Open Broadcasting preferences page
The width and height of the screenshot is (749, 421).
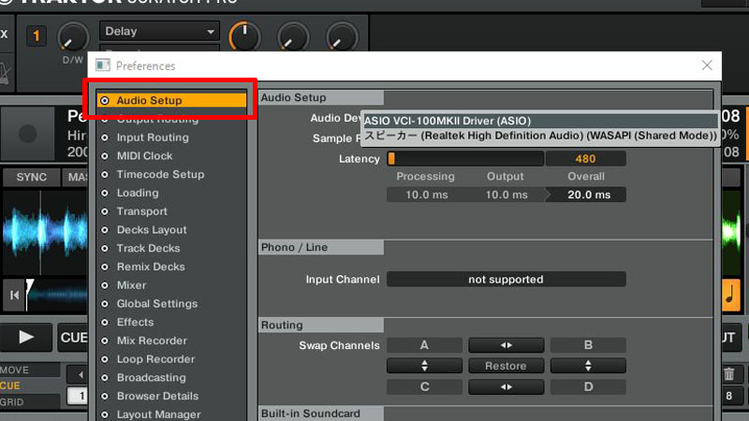click(x=151, y=378)
